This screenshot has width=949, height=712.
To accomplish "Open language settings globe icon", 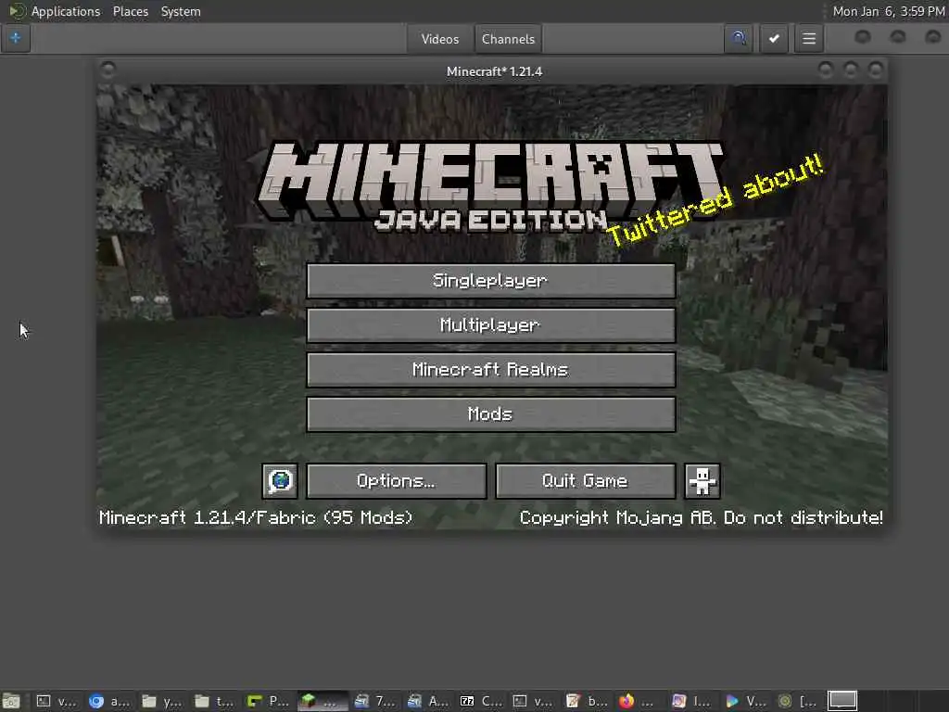I will coord(280,481).
